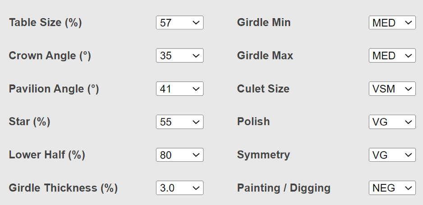Expand the Girdle Max dropdown set to MED
This screenshot has height=205, width=423.
click(392, 55)
